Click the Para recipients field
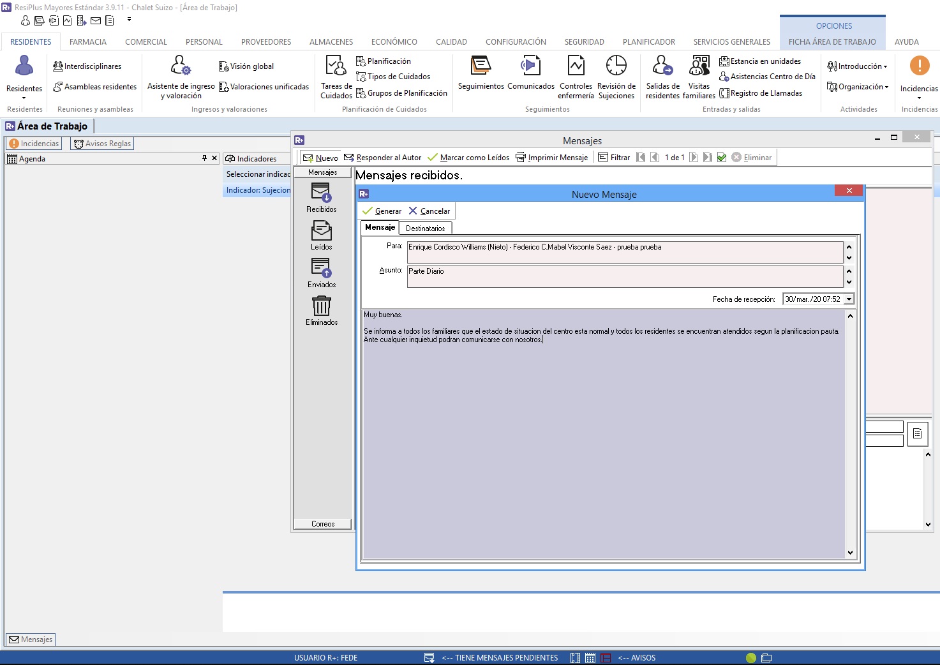The image size is (940, 665). click(x=625, y=252)
